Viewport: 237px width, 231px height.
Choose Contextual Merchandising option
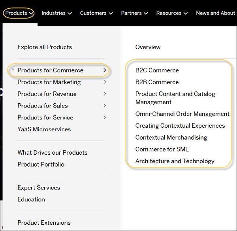click(x=171, y=138)
